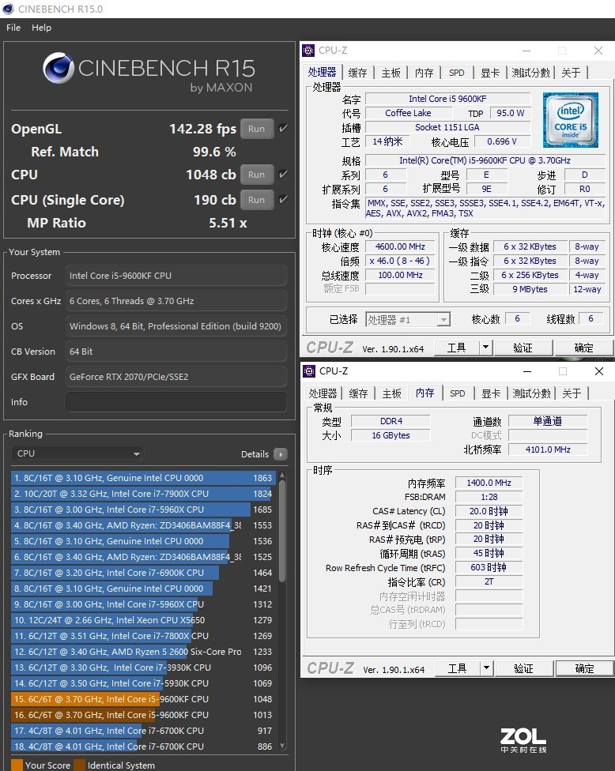Click 验证 button in top CPU-Z
The image size is (615, 771).
click(523, 347)
